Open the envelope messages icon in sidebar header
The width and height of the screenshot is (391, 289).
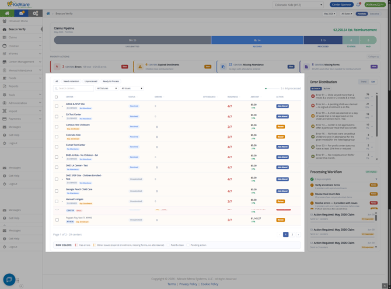click(x=22, y=13)
